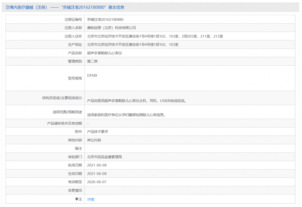
Task: Select product name 超声多普勒胎儿心率仪
Action: 105,53
